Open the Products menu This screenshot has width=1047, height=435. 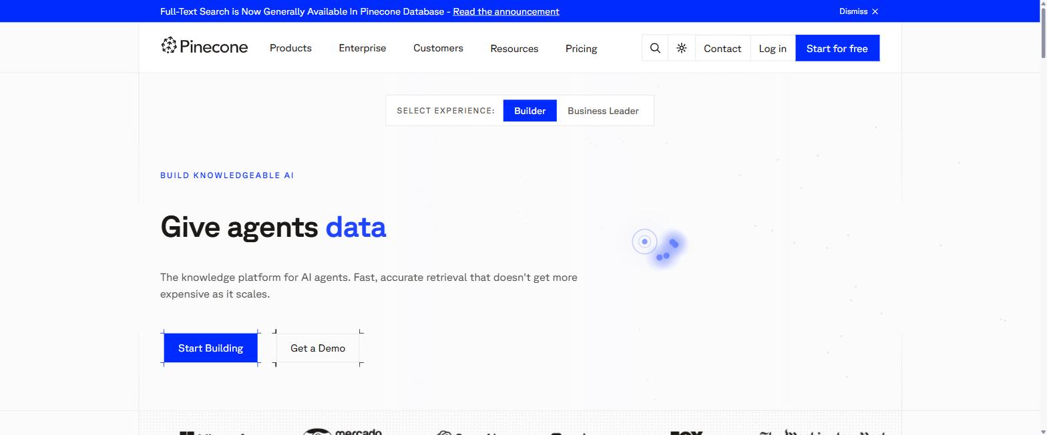290,48
